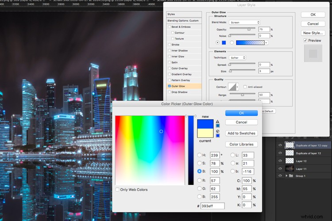Open the Blend Mode Screen dropdown

pos(244,22)
